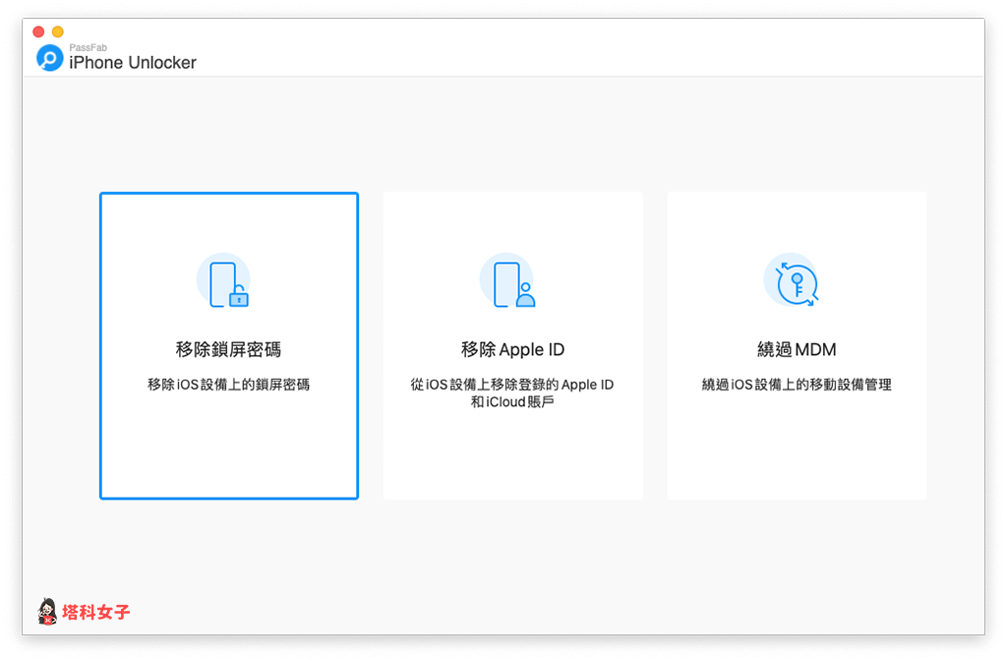
Task: Click the text 繞過iOS設備上的移動設備管理
Action: point(797,385)
